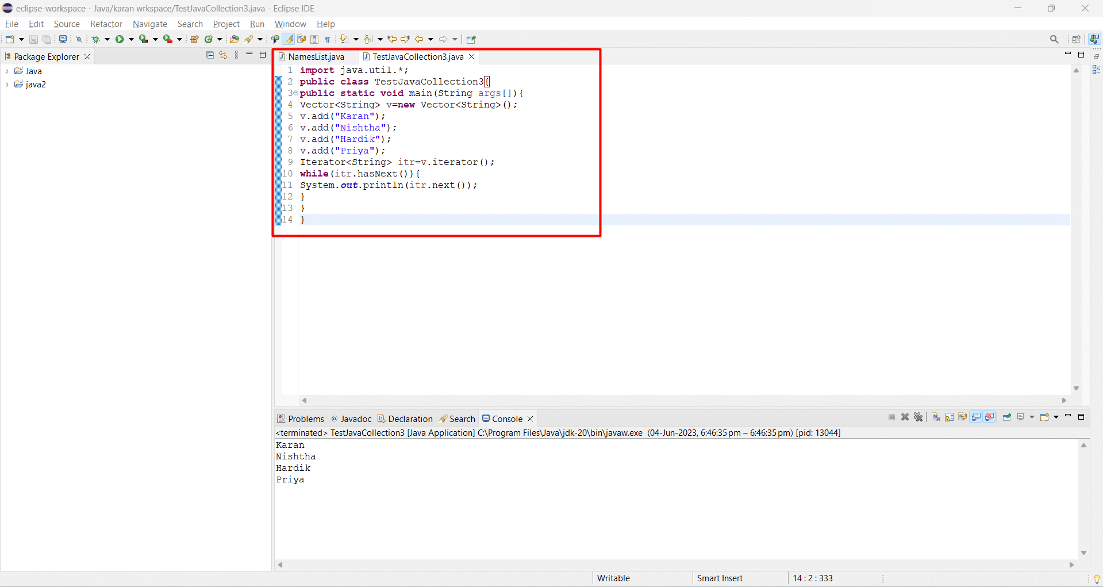
Task: Open the Window menu
Action: tap(290, 24)
